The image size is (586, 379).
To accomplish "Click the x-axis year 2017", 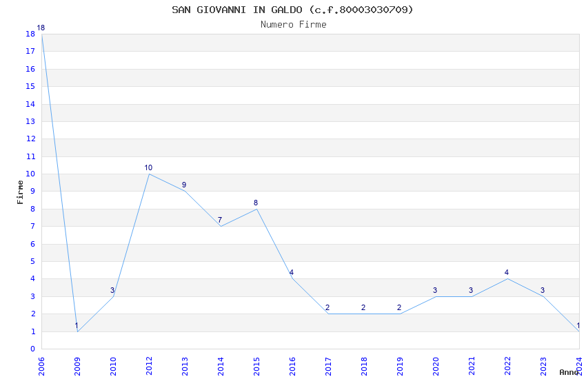I will [328, 366].
